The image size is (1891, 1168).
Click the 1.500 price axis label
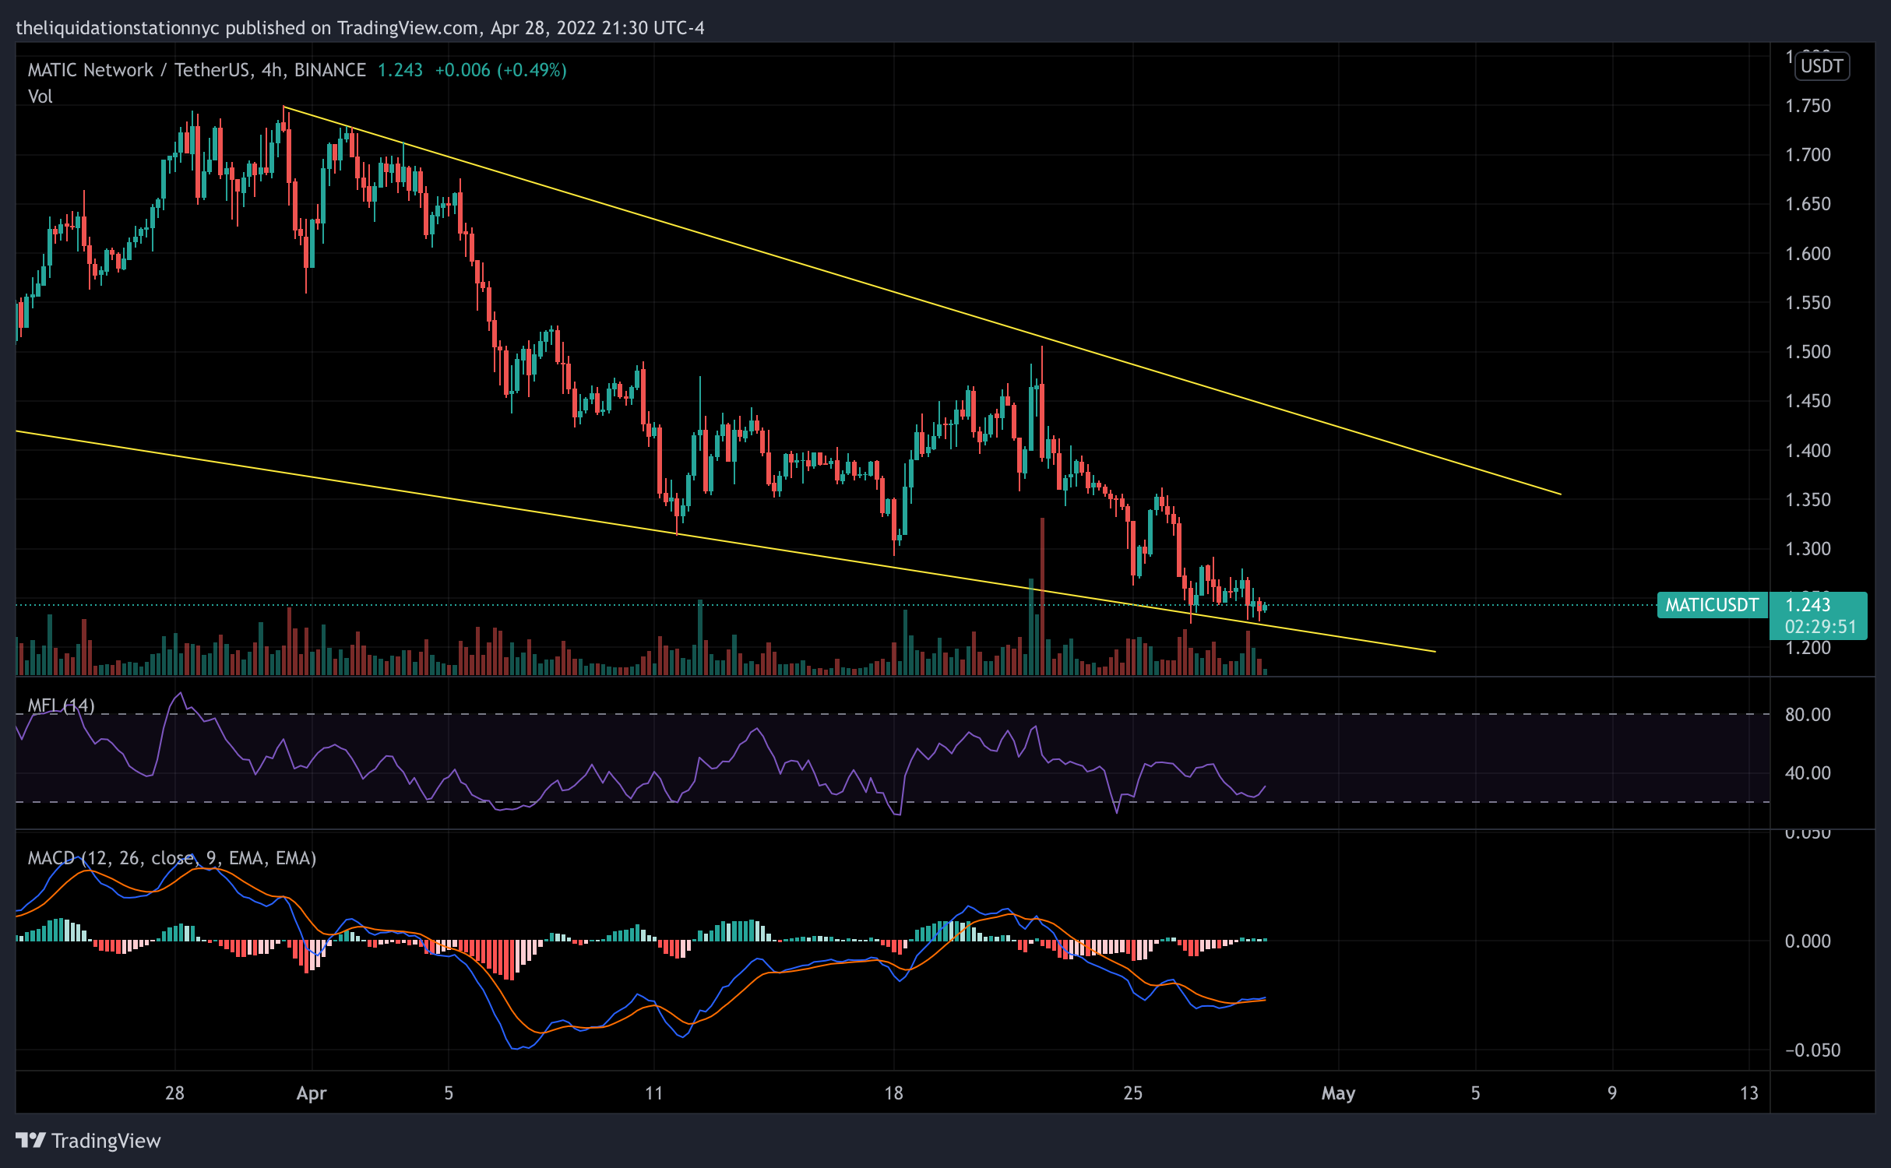tap(1808, 352)
